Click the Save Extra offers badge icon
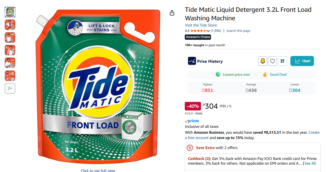326x172 pixels. (x=190, y=148)
